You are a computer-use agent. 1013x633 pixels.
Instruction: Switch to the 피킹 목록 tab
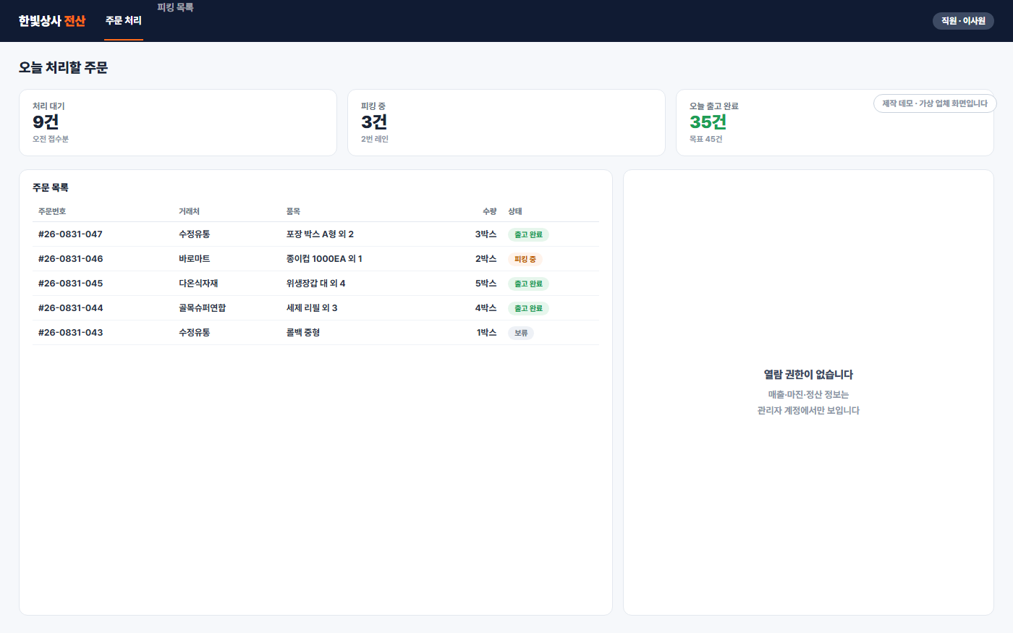pos(175,7)
